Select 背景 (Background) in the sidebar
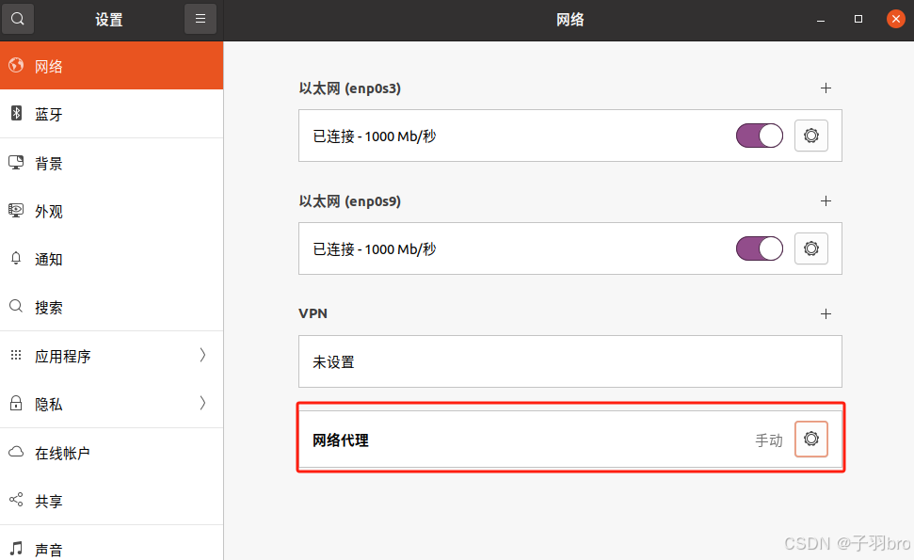Screen dimensions: 914x560 [x=111, y=164]
